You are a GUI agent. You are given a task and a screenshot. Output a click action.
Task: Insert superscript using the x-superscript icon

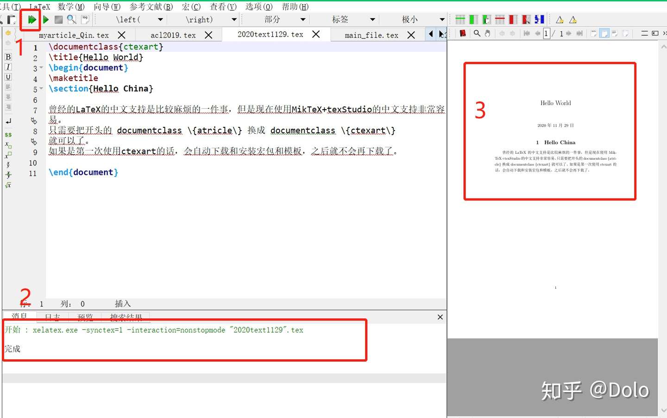tap(8, 155)
